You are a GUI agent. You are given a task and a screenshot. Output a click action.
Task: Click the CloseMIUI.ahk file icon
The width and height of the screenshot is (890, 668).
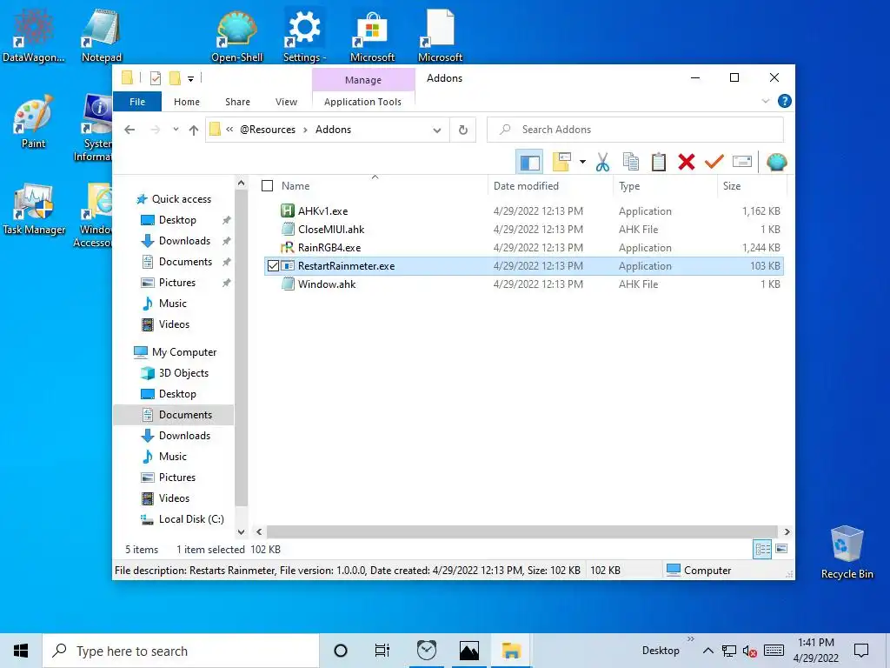(x=288, y=229)
